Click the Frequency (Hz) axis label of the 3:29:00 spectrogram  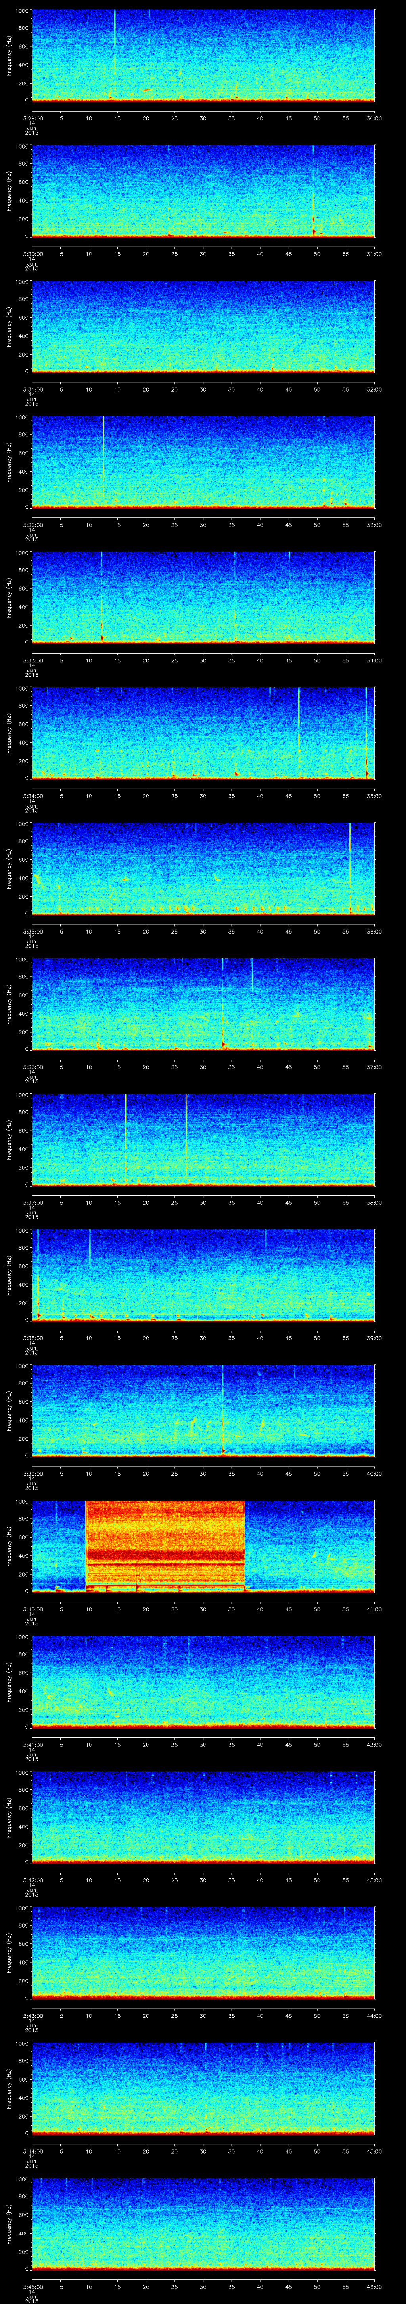(x=9, y=56)
